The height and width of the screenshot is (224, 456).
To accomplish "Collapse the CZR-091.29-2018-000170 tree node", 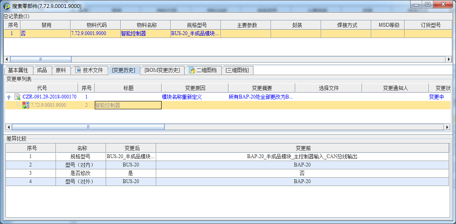I will pyautogui.click(x=9, y=97).
